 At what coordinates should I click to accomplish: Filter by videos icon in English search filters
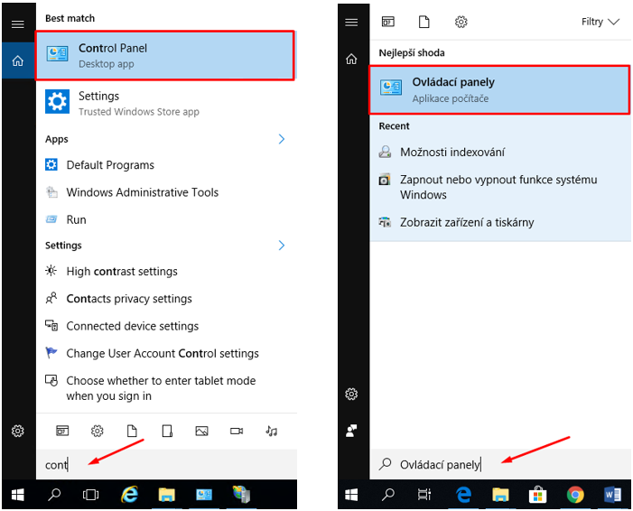click(x=237, y=431)
